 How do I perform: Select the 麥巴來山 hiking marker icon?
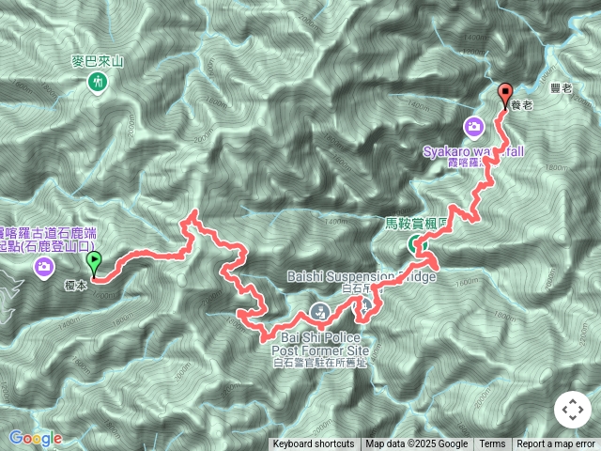(x=98, y=84)
